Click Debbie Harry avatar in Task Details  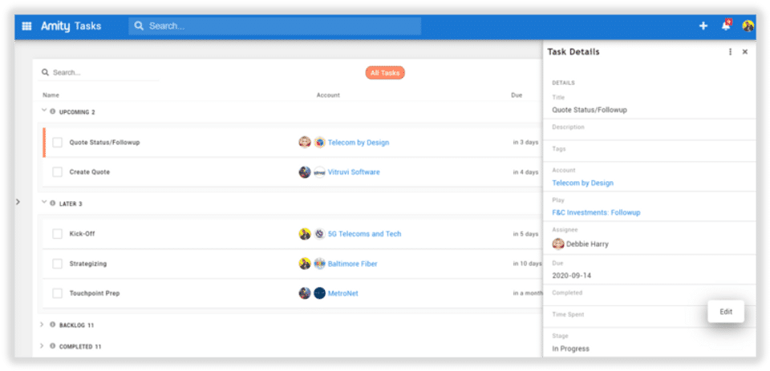[558, 244]
